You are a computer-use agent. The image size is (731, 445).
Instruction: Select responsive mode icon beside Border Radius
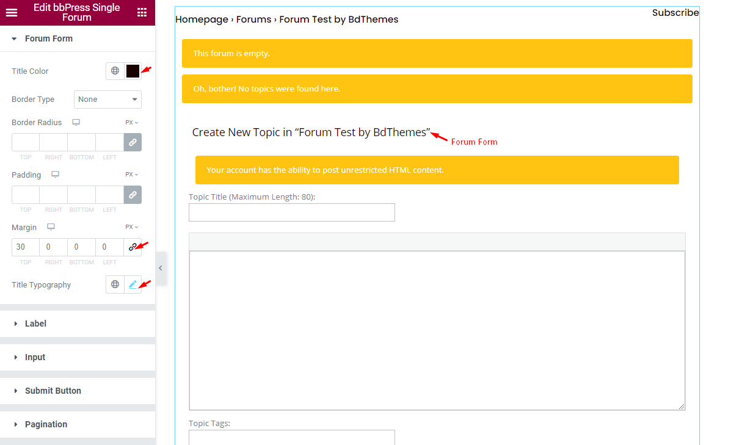coord(76,122)
